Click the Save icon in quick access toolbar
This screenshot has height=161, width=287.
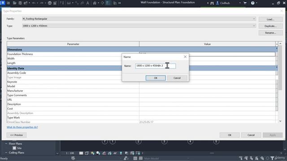click(20, 3)
